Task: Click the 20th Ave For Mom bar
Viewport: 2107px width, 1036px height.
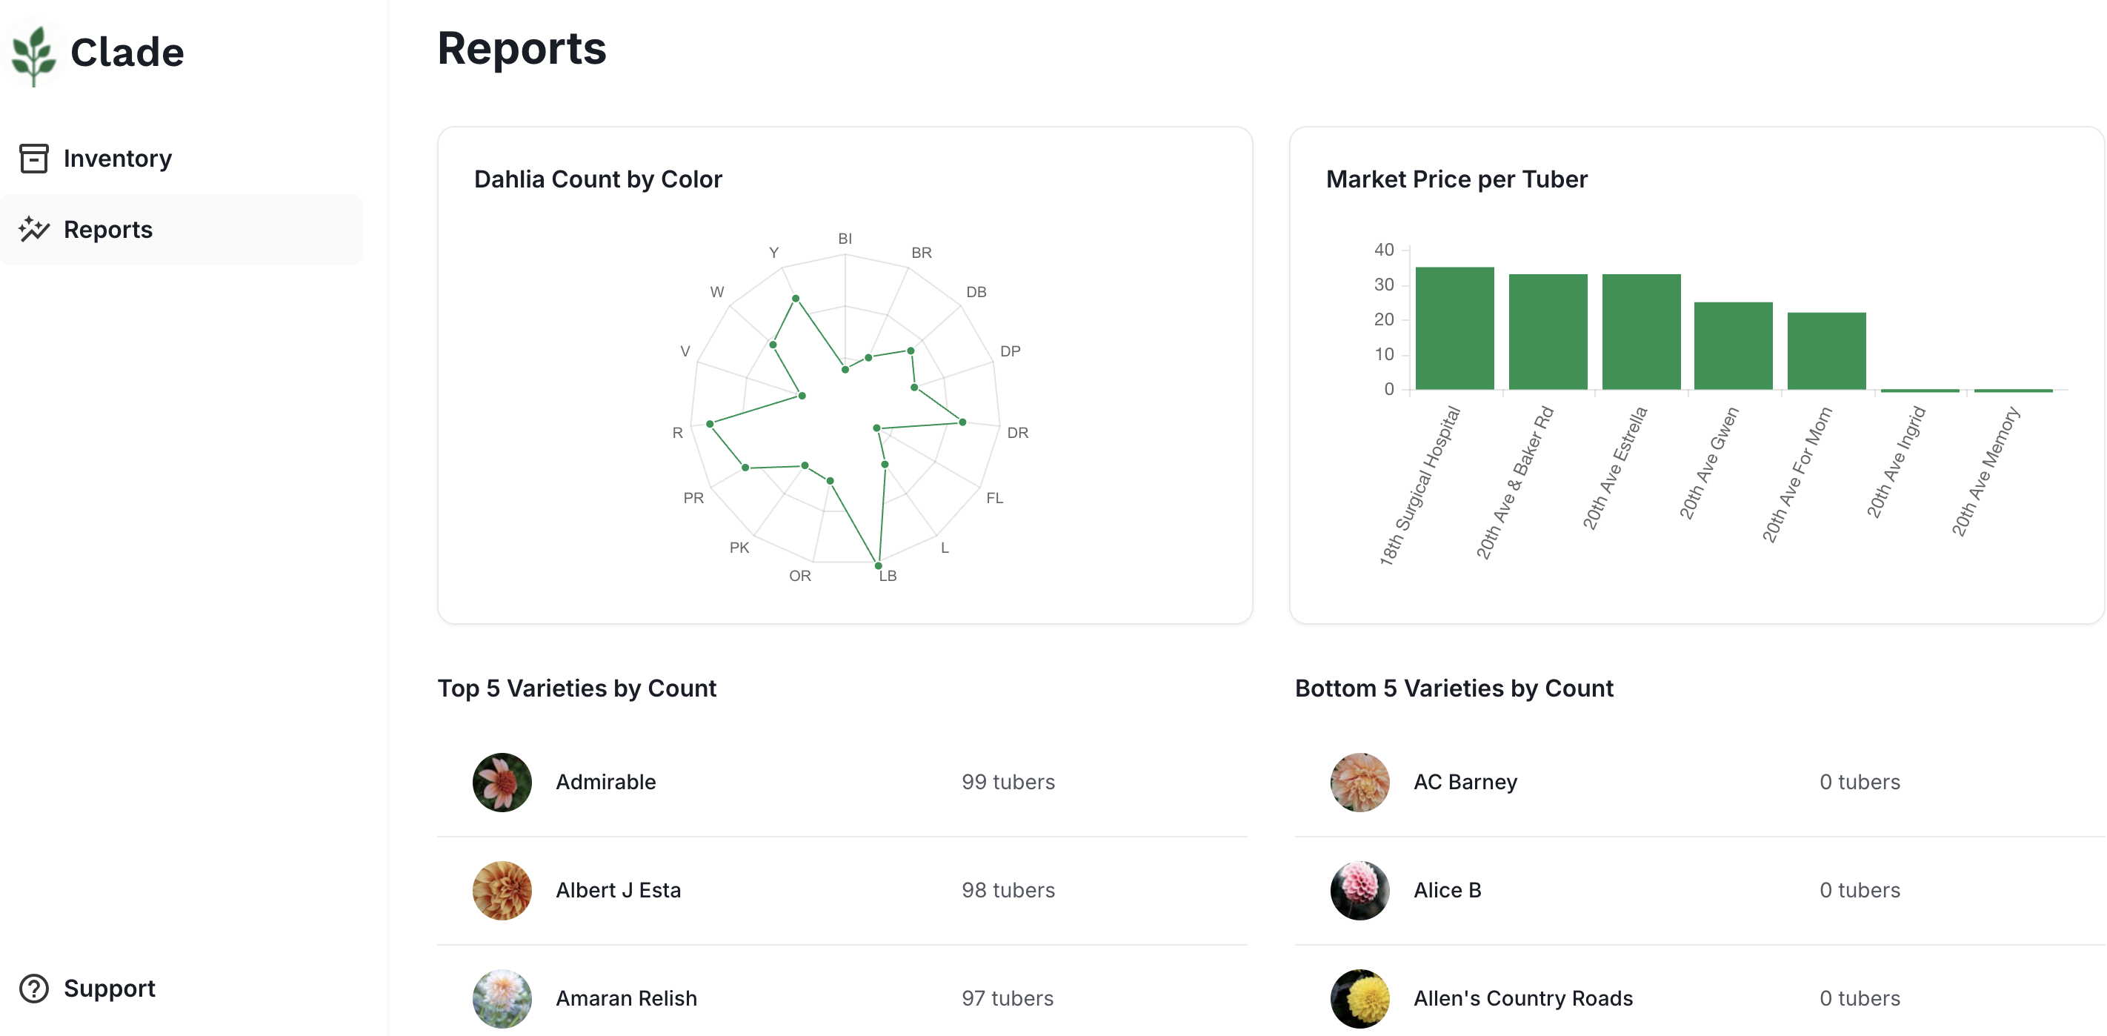Action: tap(1826, 351)
